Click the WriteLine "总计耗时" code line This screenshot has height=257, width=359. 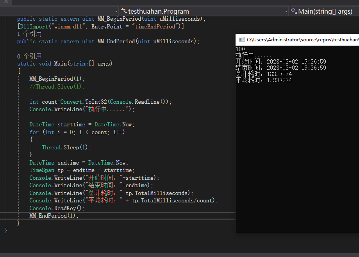(111, 193)
